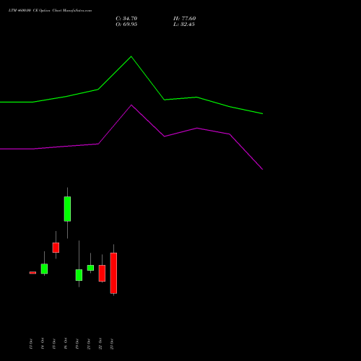The width and height of the screenshot is (361, 361).
Task: Click the 14 Oct date label
Action: click(43, 344)
